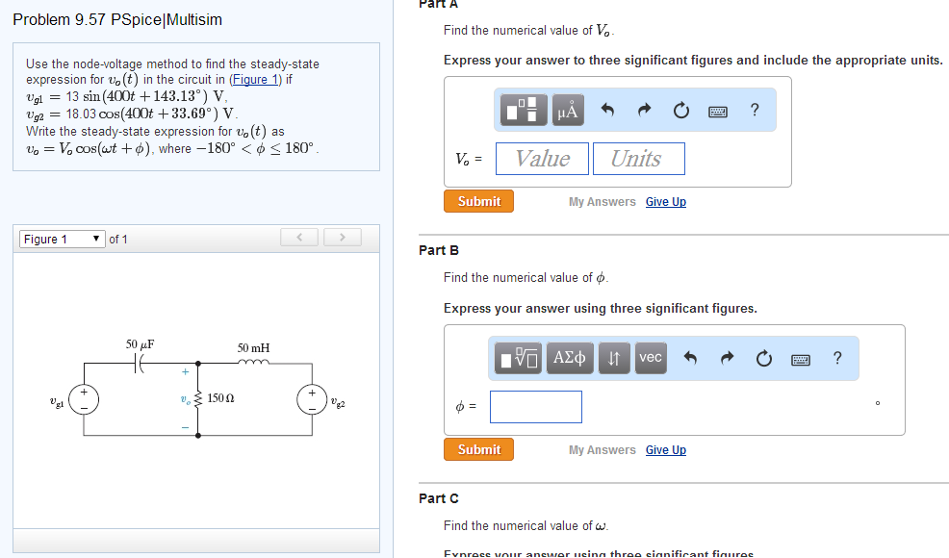The image size is (949, 558).
Task: Click the vec notation icon in Part B
Action: pos(651,357)
